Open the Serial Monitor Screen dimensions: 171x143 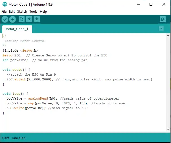[x=163, y=19]
